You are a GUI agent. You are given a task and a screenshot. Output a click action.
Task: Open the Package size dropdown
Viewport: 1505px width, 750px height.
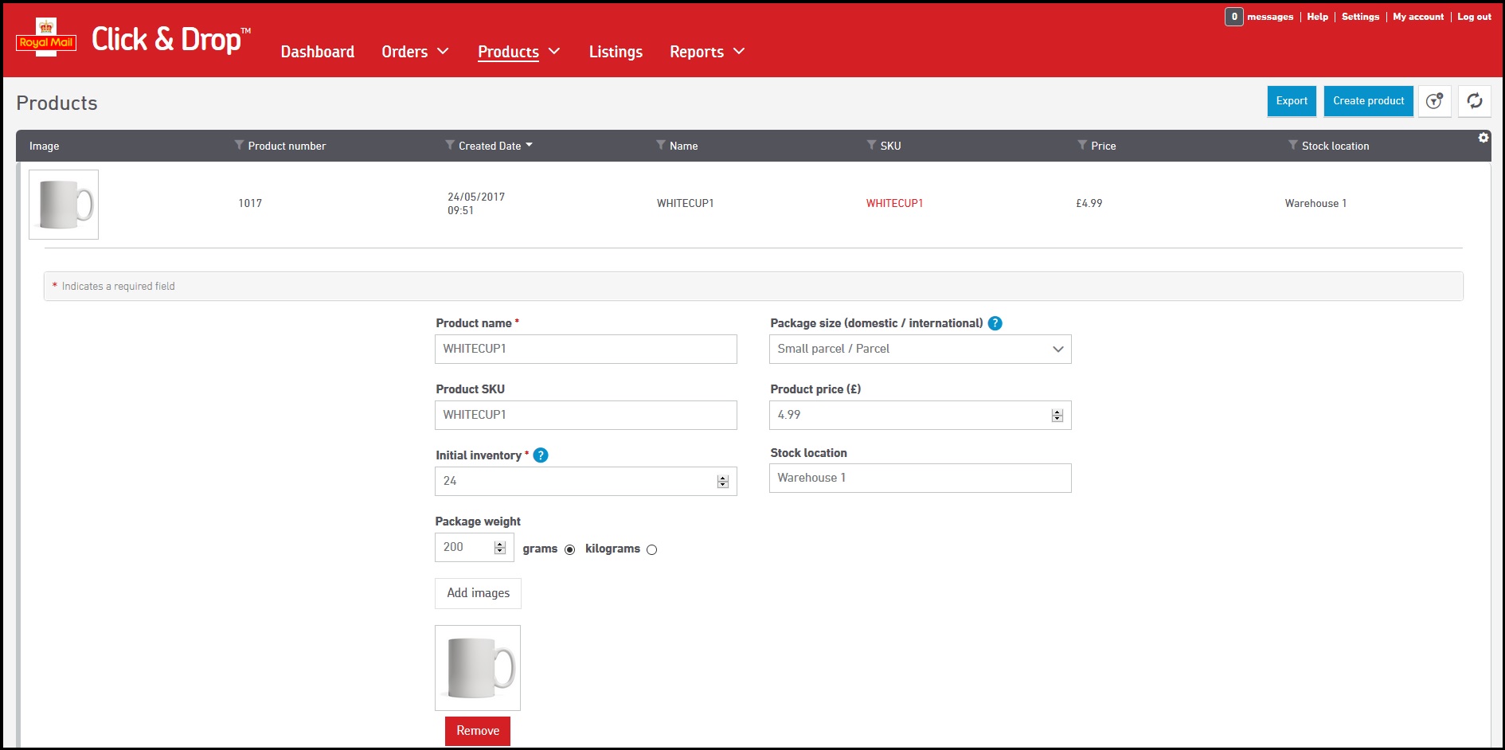point(920,349)
